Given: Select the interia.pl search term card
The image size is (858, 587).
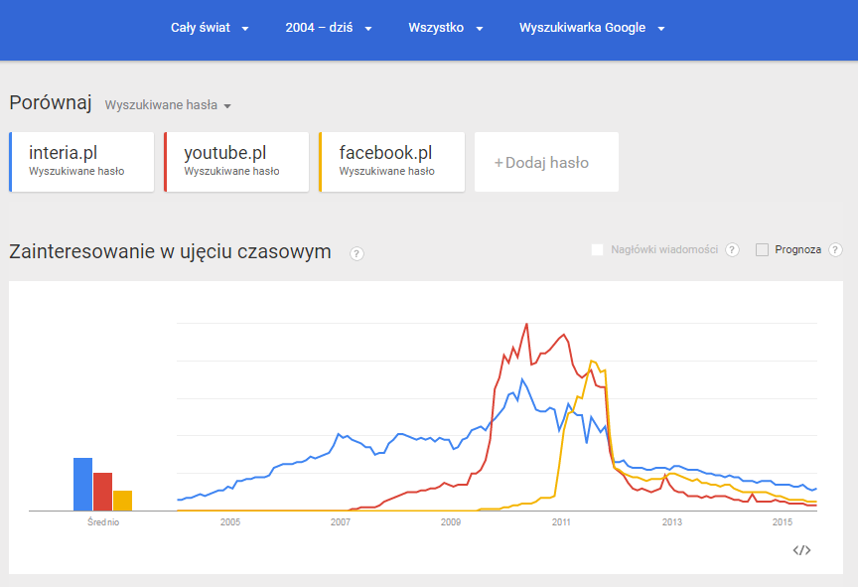Looking at the screenshot, I should (x=81, y=162).
